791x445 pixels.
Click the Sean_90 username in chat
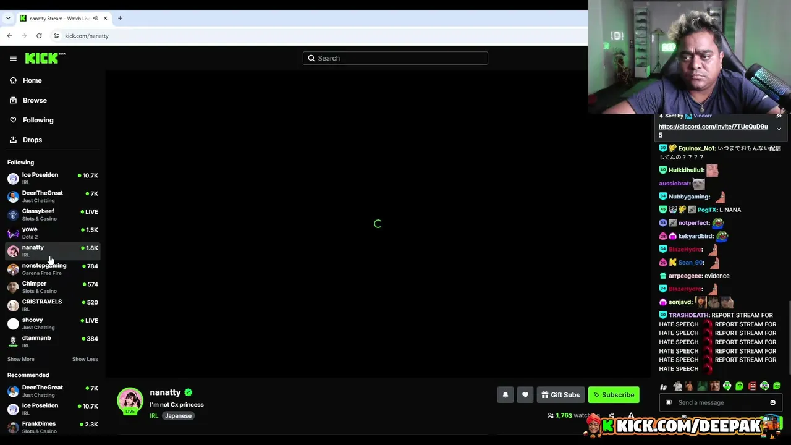pos(691,263)
